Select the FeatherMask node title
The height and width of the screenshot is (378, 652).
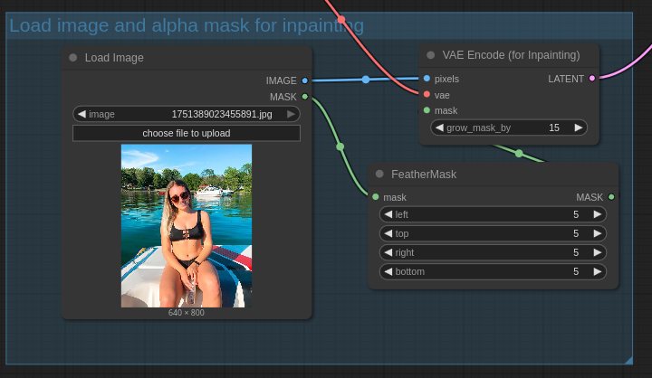pos(424,175)
